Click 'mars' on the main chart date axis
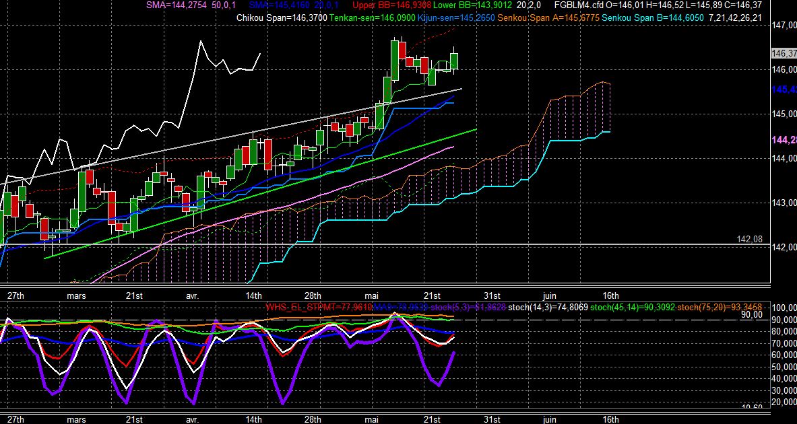 (76, 296)
